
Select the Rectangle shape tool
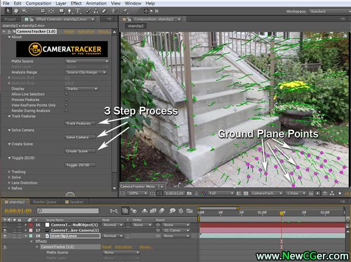click(x=61, y=11)
